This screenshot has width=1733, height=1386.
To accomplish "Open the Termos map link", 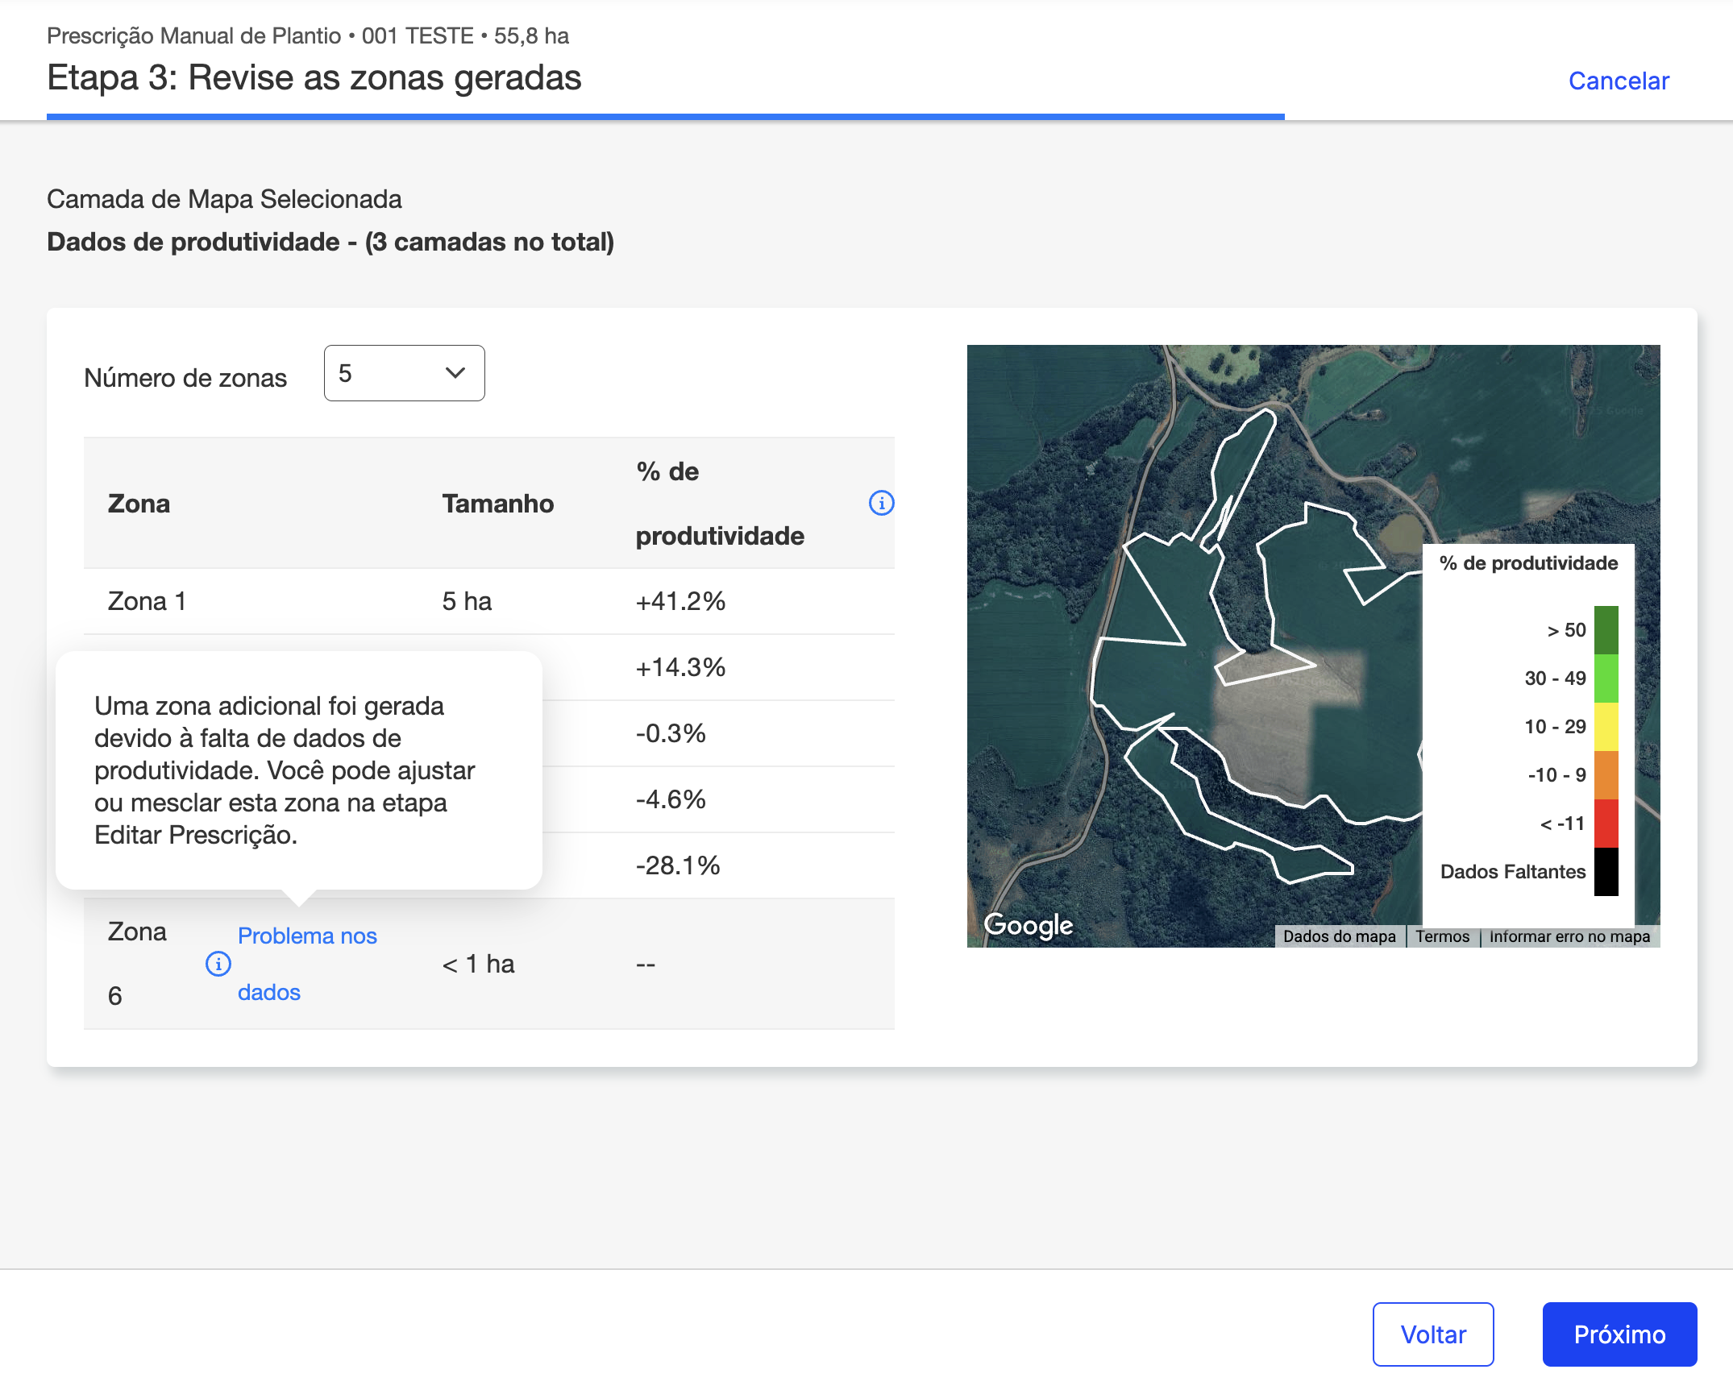I will point(1442,936).
